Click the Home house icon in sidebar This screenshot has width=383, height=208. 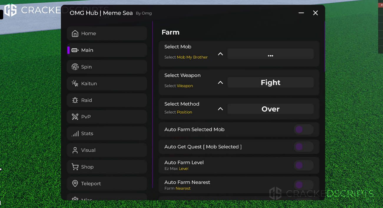click(75, 33)
